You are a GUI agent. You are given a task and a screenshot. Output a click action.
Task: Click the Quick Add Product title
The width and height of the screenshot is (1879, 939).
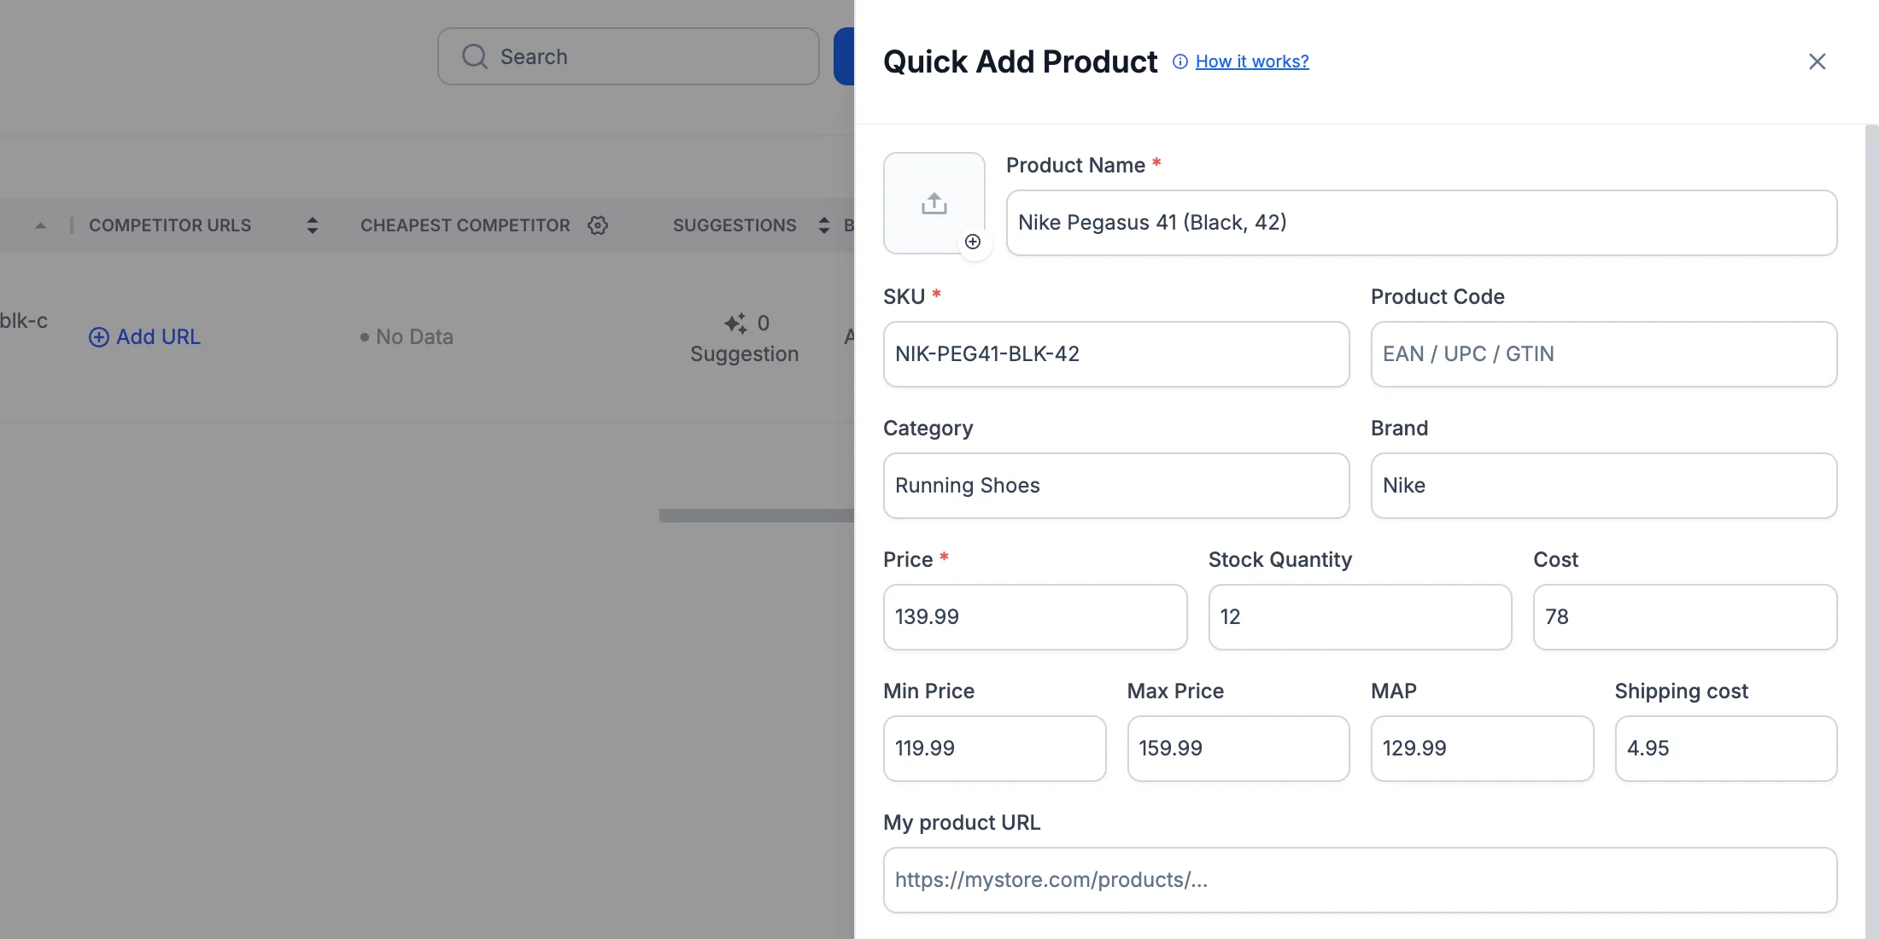[1021, 61]
